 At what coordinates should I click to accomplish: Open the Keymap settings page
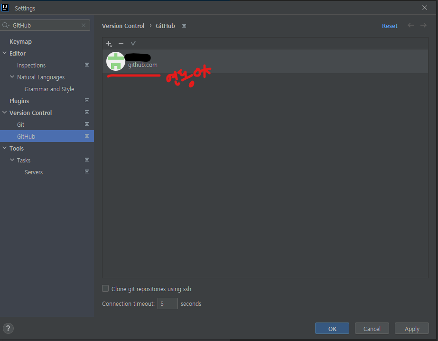point(21,42)
